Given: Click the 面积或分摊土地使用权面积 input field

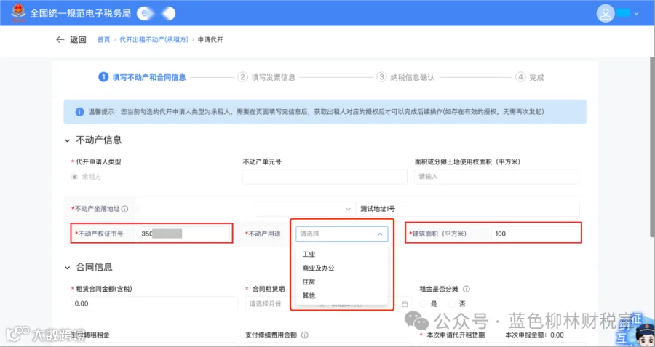Looking at the screenshot, I should point(496,177).
